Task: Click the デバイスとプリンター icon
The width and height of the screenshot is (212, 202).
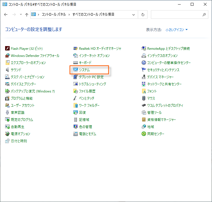Action: tap(7, 84)
